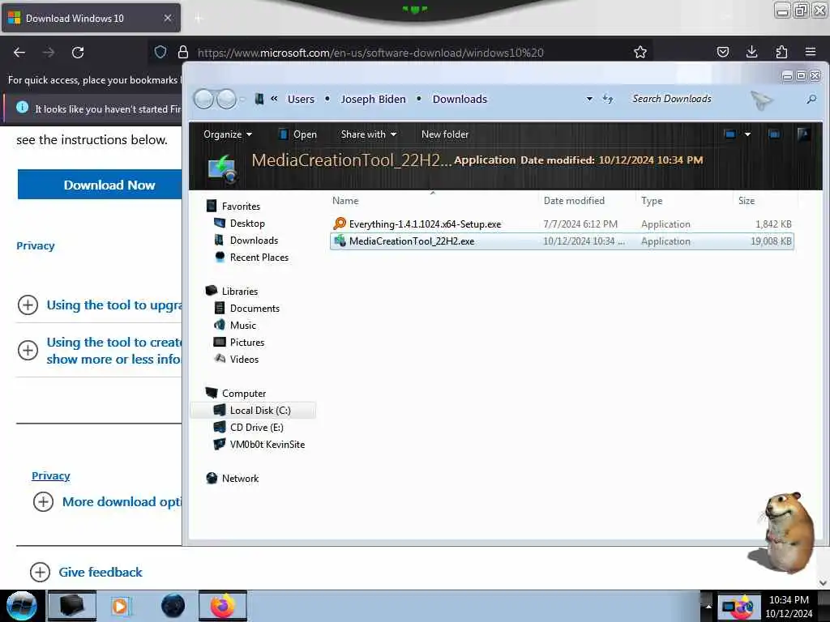
Task: Click the Explorer search magnifier icon
Action: [x=811, y=99]
